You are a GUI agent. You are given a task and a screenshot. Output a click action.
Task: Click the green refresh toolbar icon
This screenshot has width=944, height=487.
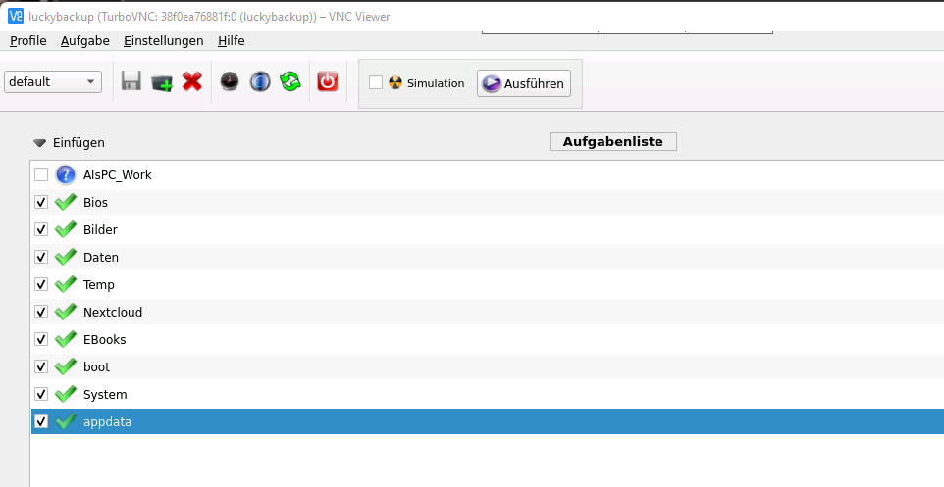pyautogui.click(x=290, y=81)
